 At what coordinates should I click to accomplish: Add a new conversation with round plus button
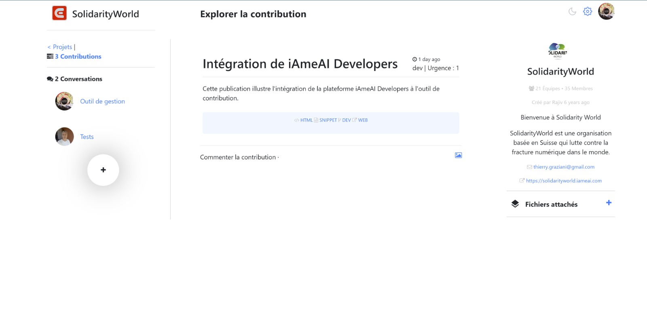coord(103,170)
